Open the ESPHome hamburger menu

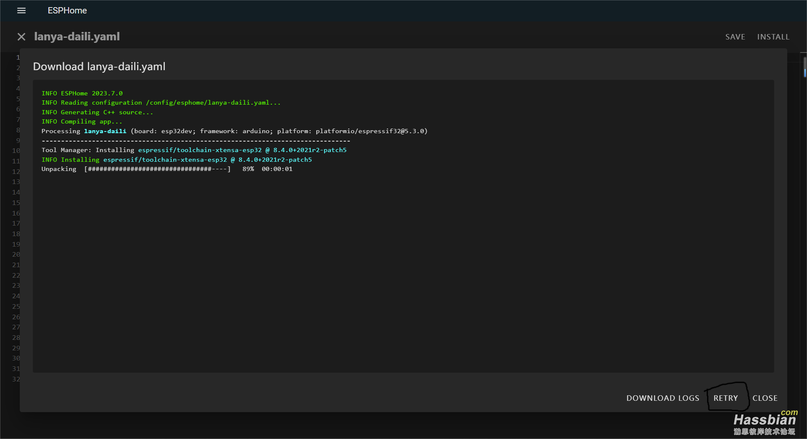click(21, 11)
